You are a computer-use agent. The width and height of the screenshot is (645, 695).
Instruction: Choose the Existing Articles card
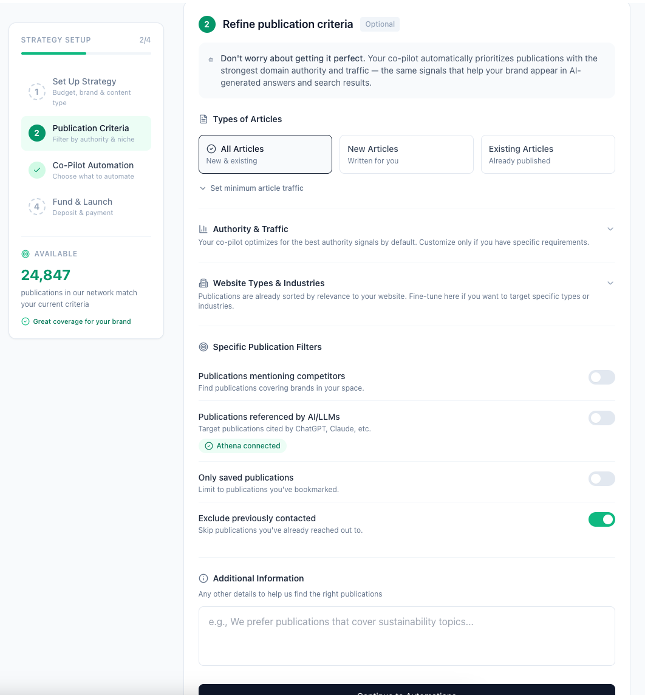pyautogui.click(x=547, y=154)
